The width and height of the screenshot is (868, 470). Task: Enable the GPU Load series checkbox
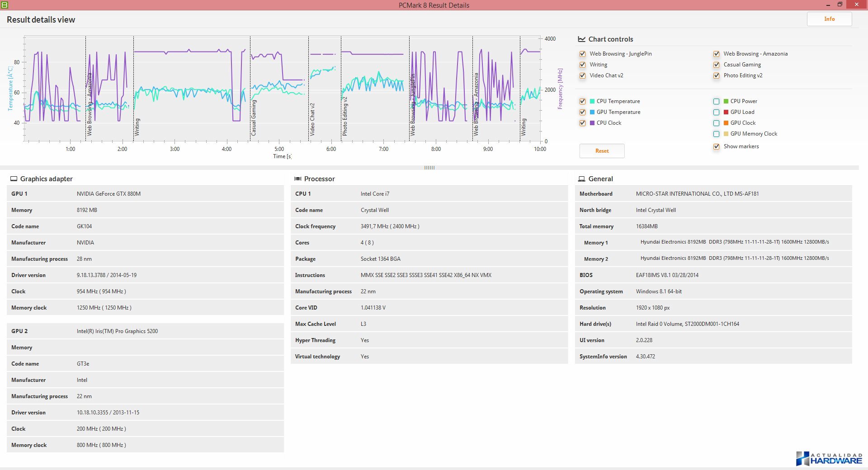(x=716, y=112)
